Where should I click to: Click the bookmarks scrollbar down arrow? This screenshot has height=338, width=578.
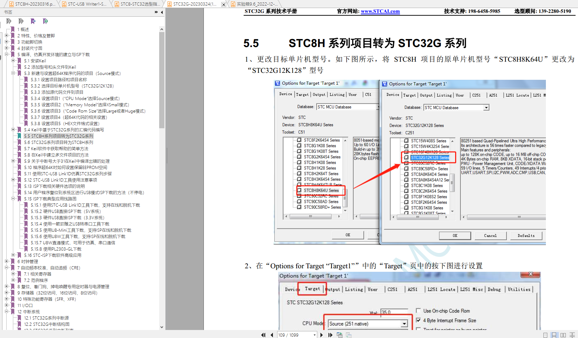pos(162,327)
